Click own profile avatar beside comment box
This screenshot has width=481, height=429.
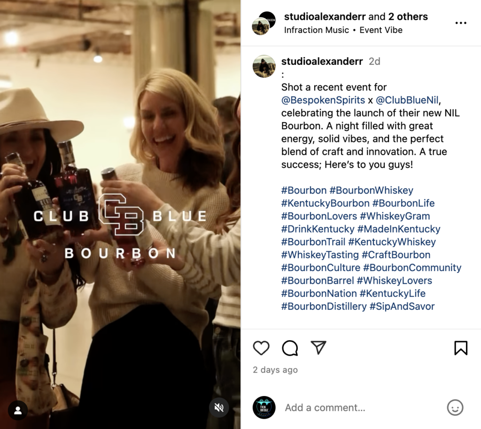[x=264, y=407]
